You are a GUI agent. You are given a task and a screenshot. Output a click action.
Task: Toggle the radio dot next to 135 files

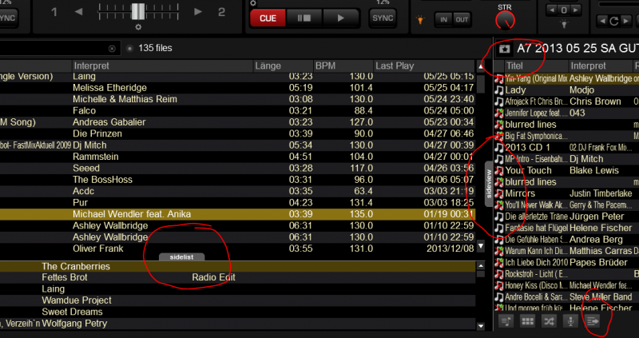(x=129, y=49)
